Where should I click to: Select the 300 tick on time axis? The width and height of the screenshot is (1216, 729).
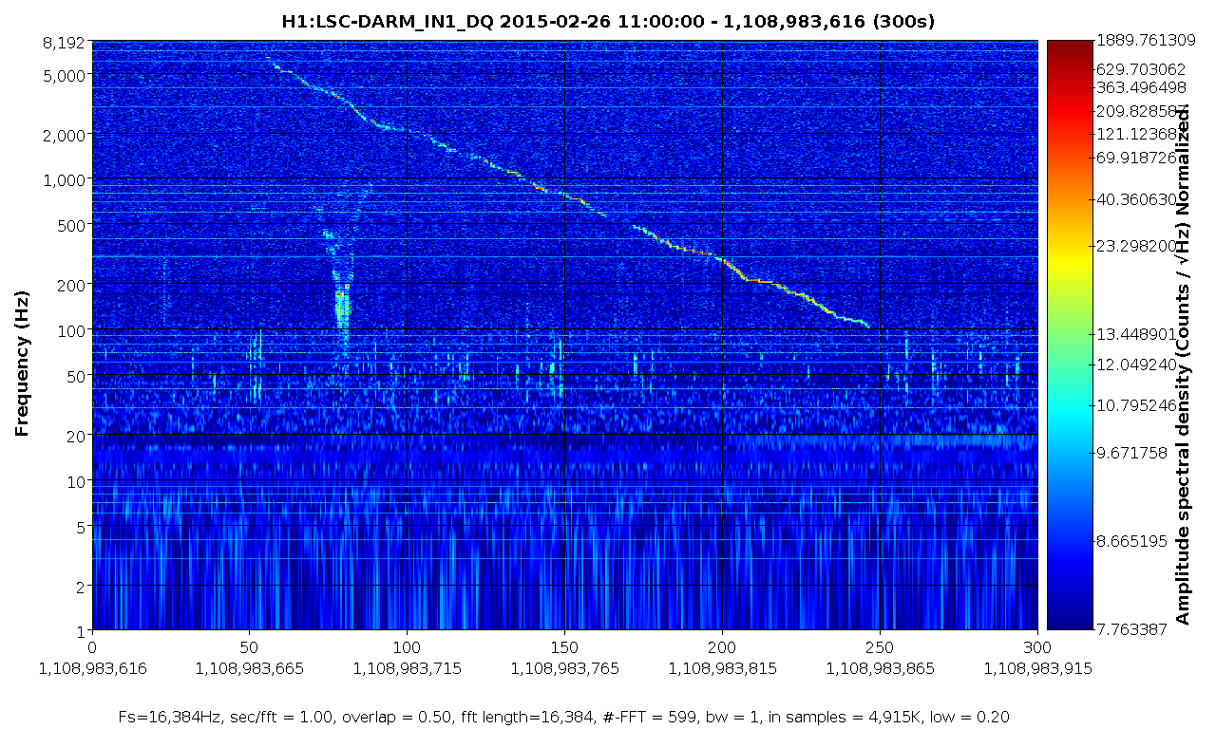(x=1037, y=646)
